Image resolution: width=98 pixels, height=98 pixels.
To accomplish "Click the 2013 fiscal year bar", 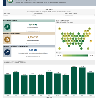I will tap(16, 83).
